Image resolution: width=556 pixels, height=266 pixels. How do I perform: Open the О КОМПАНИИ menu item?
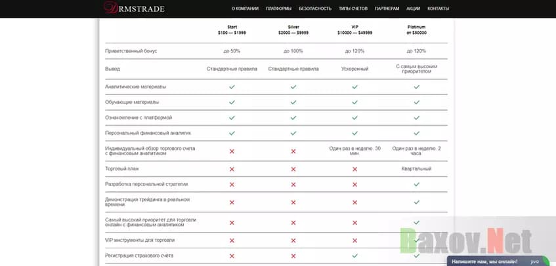(245, 9)
